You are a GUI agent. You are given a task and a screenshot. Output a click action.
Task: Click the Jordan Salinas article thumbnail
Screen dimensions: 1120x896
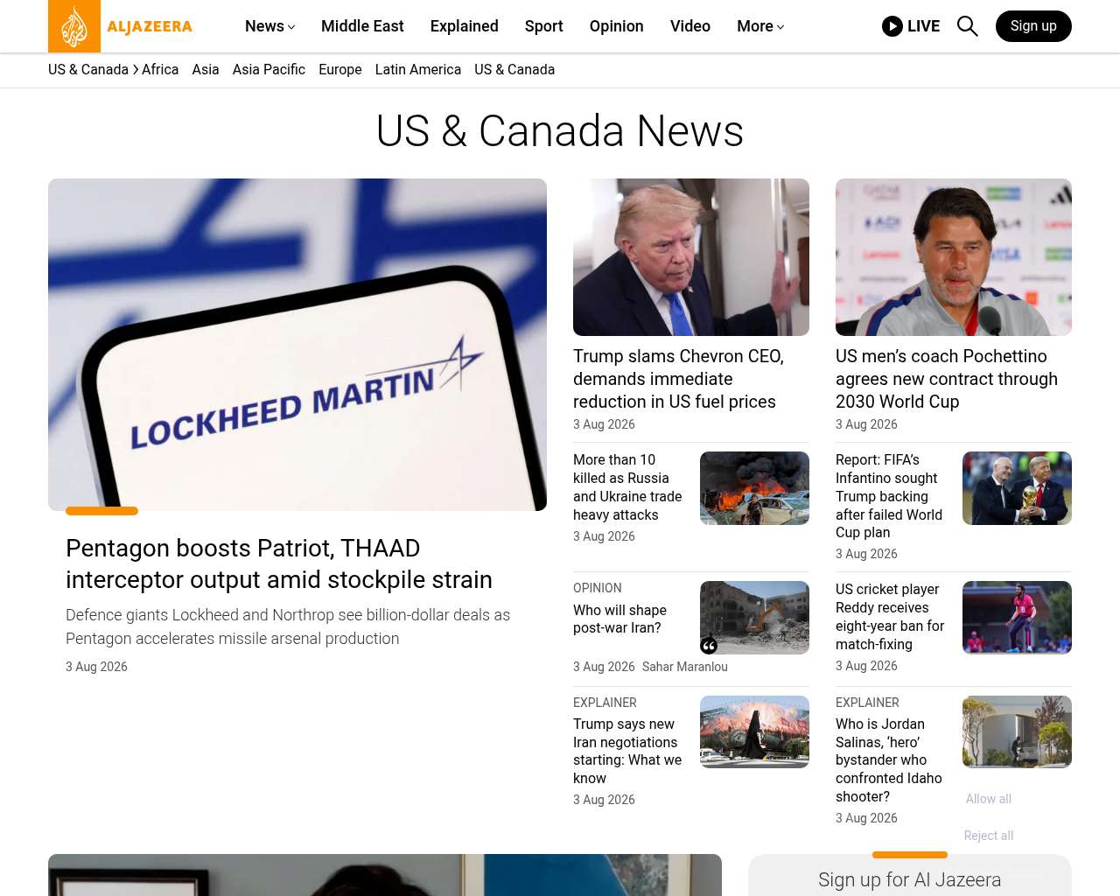coord(1017,732)
